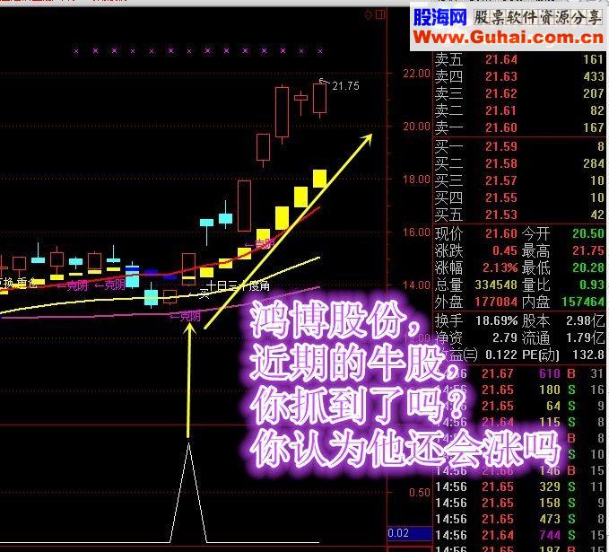Click the 量比 value 0.93
The width and height of the screenshot is (609, 552).
(x=592, y=285)
